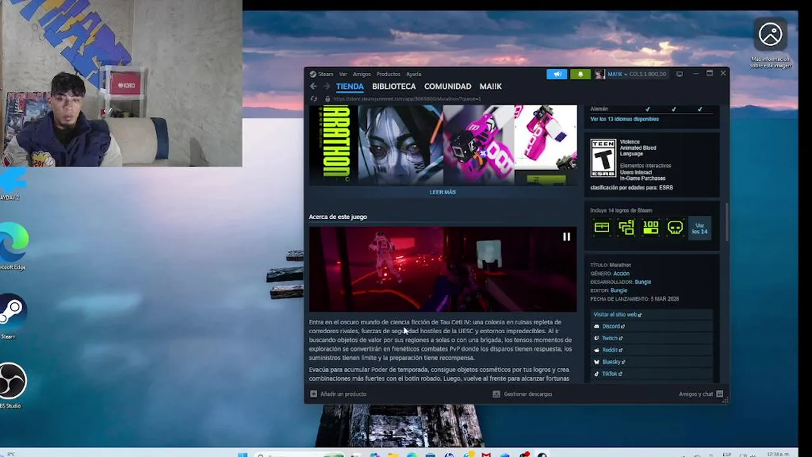Click the store URL address bar
The height and width of the screenshot is (457, 812).
coord(407,99)
